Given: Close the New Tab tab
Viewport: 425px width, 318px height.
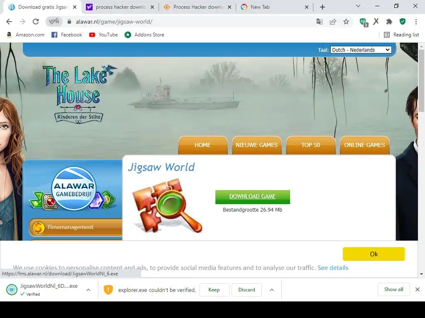Looking at the screenshot, I should point(307,7).
